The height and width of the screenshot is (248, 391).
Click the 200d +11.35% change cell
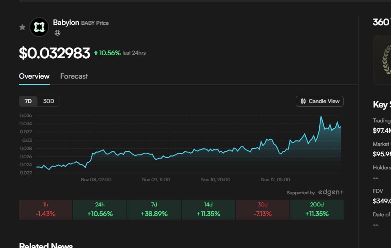pos(317,210)
